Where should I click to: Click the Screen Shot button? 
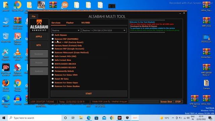coord(166,102)
